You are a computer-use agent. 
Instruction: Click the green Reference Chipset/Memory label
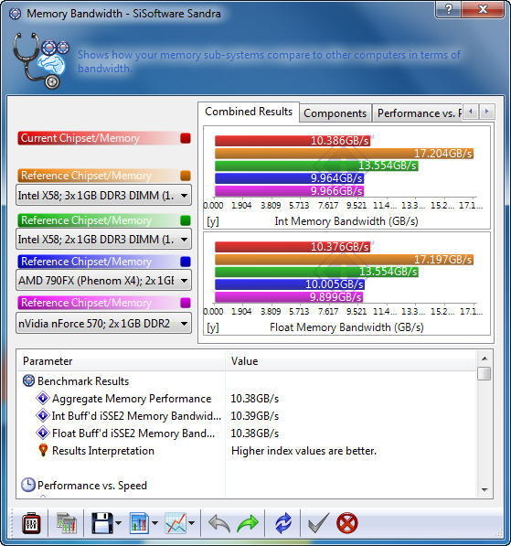click(x=86, y=220)
